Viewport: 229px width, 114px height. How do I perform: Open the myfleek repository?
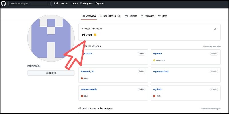(x=157, y=89)
